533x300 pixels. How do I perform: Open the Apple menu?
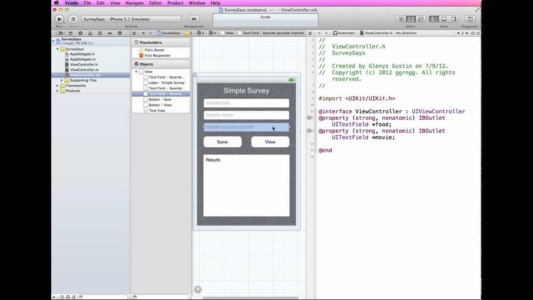coord(57,3)
